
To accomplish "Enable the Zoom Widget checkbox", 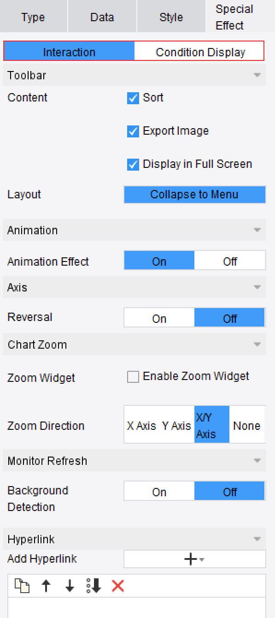I will point(133,377).
